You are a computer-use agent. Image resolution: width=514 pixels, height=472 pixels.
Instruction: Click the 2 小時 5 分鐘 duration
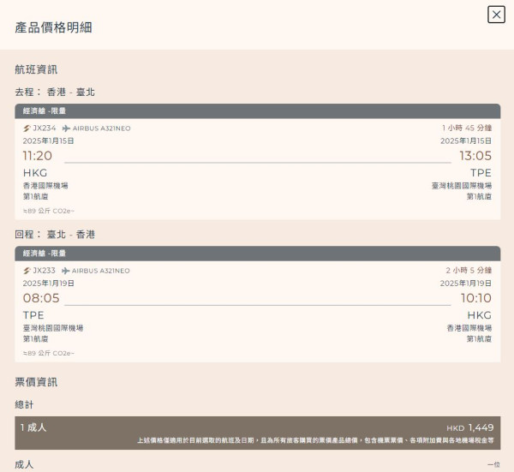click(x=469, y=270)
